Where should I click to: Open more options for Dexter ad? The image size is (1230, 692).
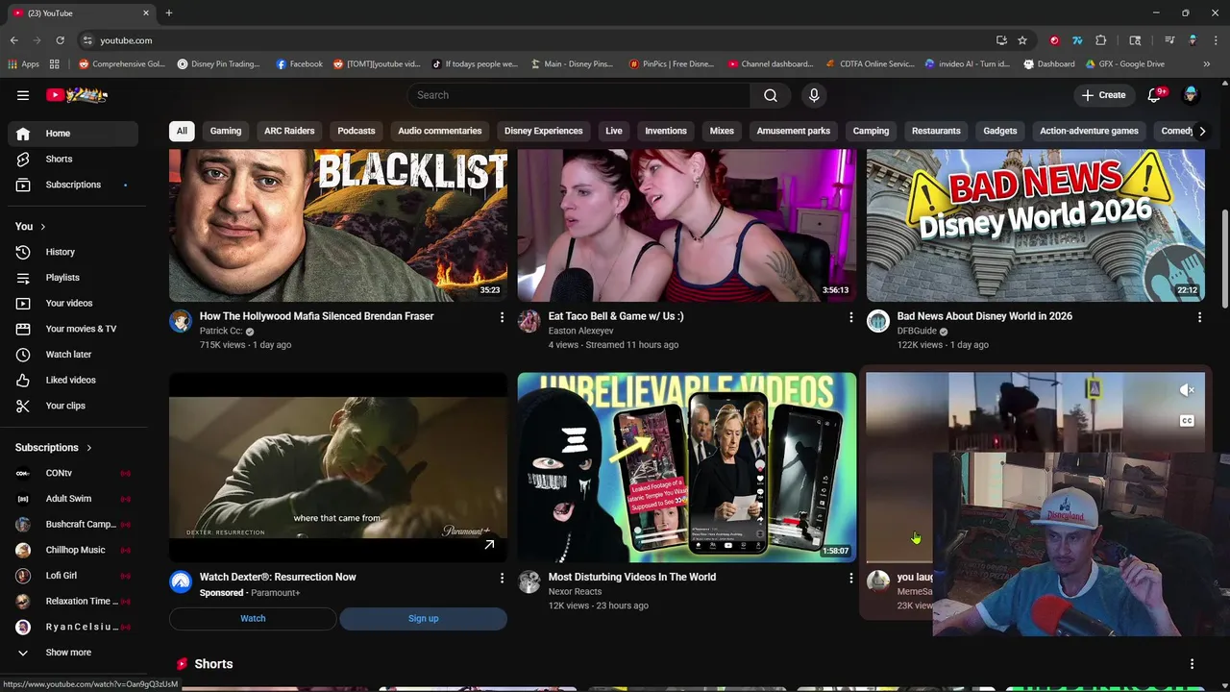(x=502, y=578)
